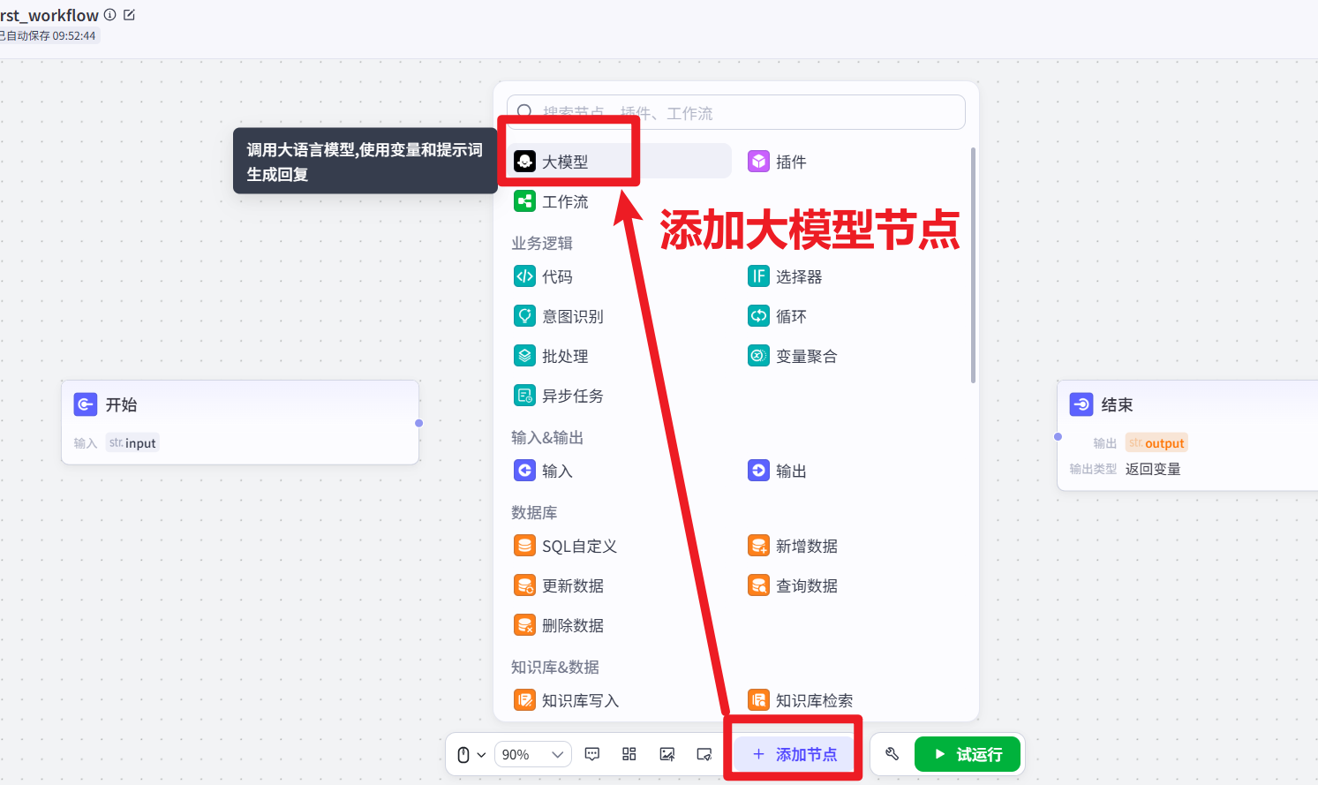Add a 知识库写入 node
Viewport: 1318px width, 785px height.
pyautogui.click(x=567, y=700)
